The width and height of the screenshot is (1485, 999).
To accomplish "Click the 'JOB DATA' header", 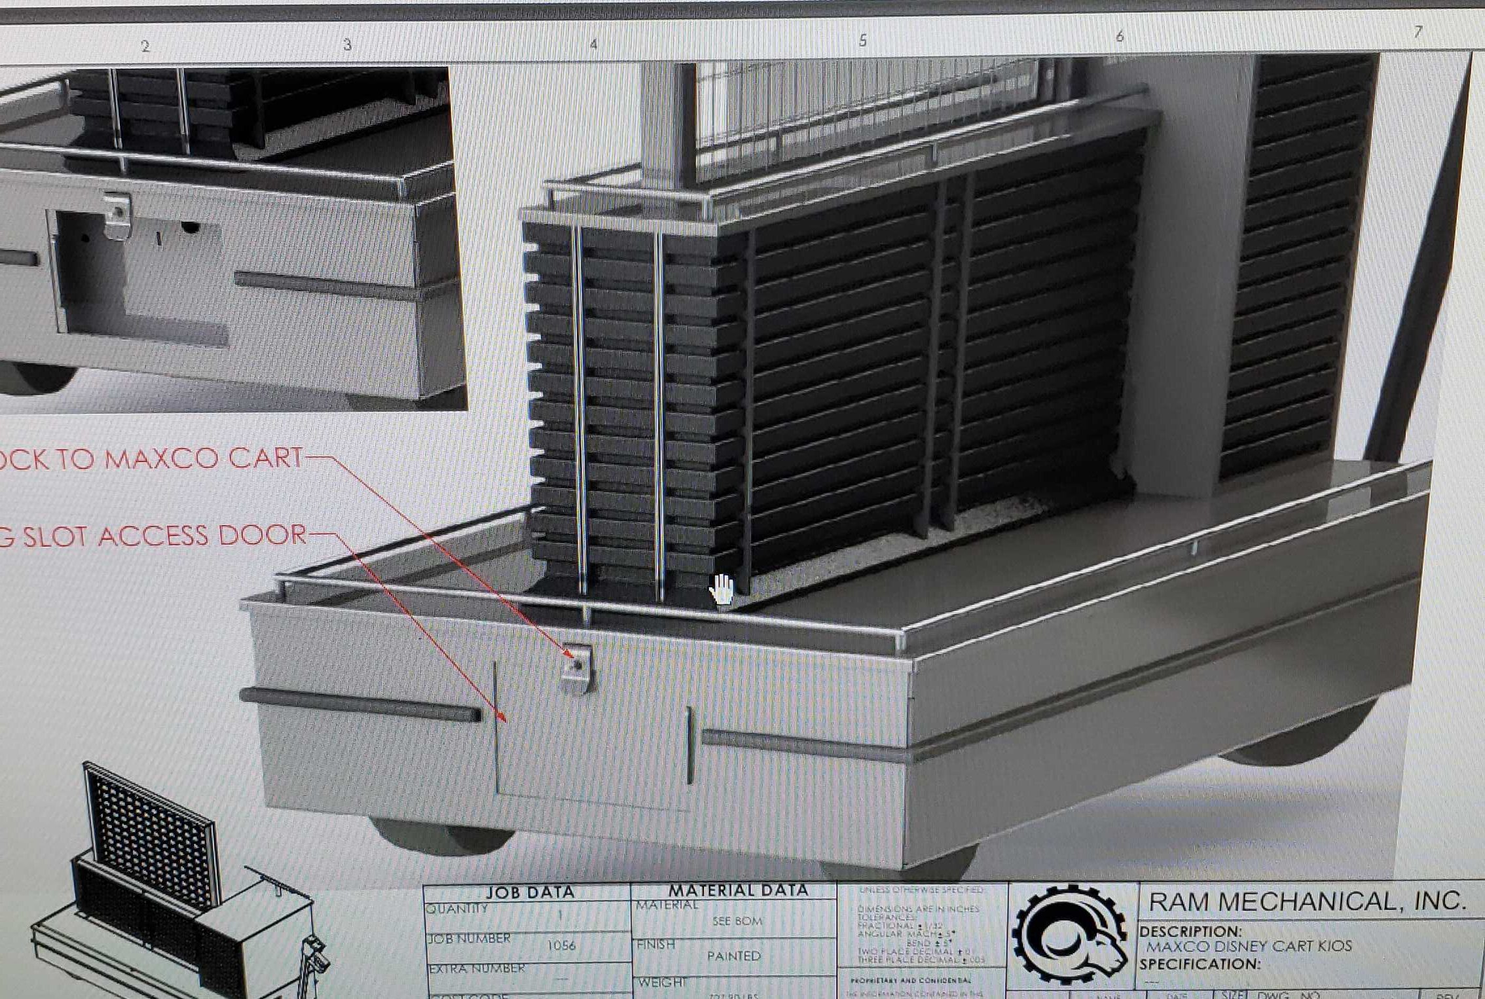I will point(530,892).
